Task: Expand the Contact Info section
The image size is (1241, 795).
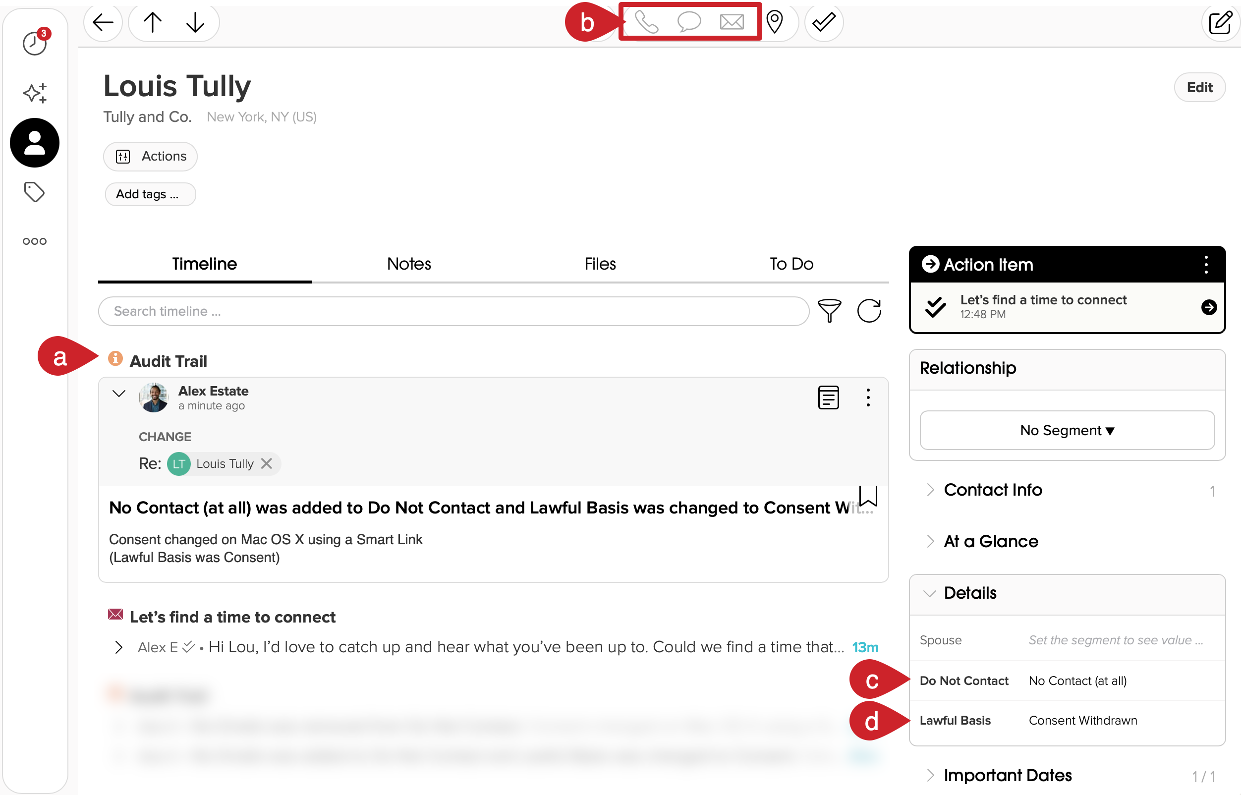Action: (x=992, y=489)
